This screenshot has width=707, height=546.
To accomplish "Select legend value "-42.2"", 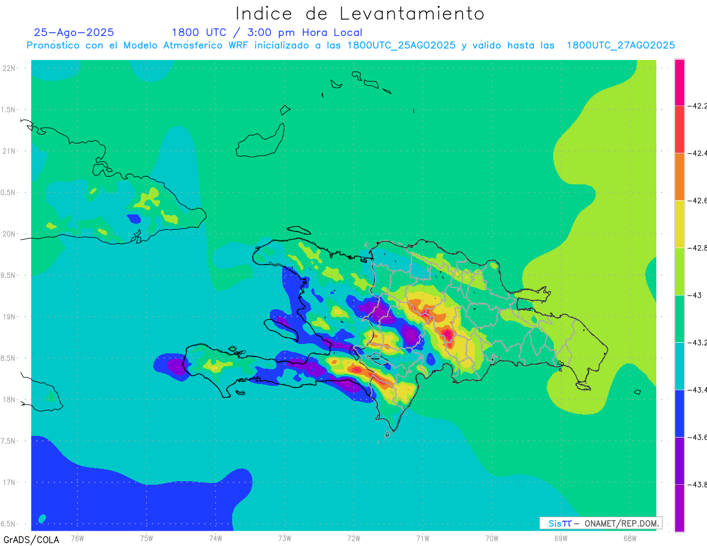I will [x=698, y=106].
